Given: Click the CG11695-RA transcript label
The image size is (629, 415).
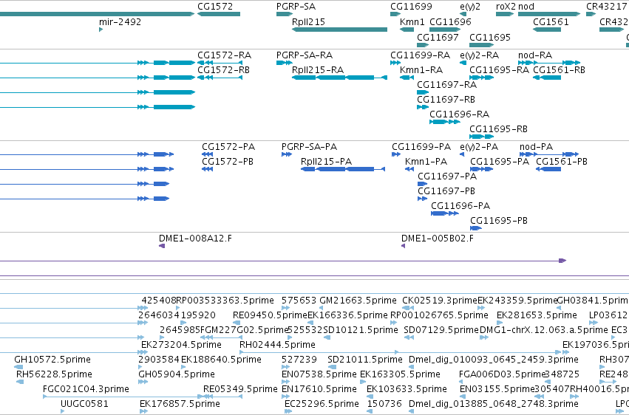Looking at the screenshot, I should point(499,69).
